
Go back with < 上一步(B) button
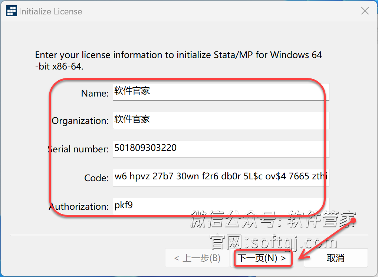(197, 258)
